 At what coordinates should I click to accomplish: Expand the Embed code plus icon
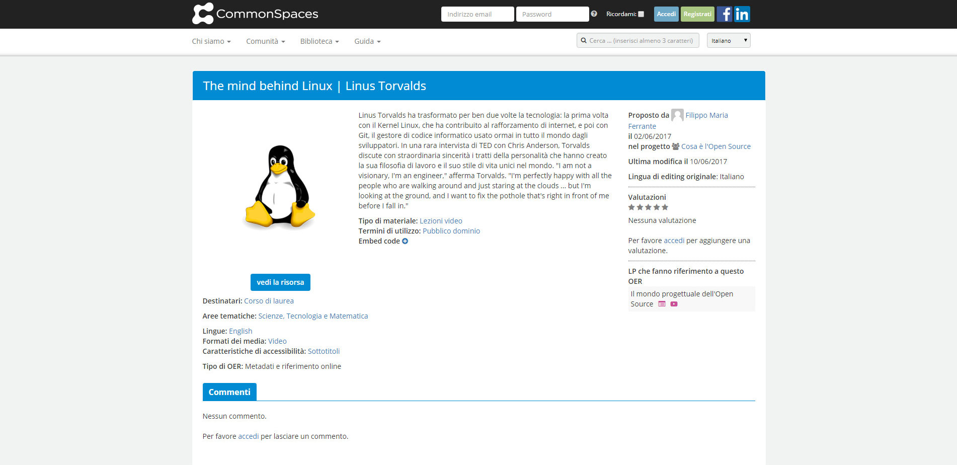(x=405, y=241)
